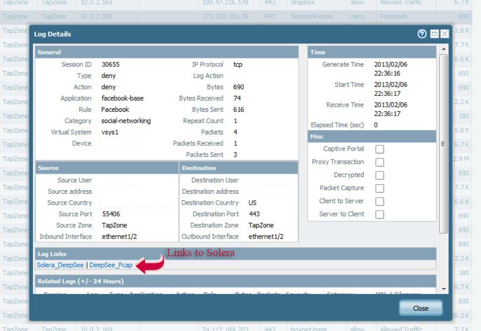Toggle the Client to Server checkbox

[x=380, y=201]
